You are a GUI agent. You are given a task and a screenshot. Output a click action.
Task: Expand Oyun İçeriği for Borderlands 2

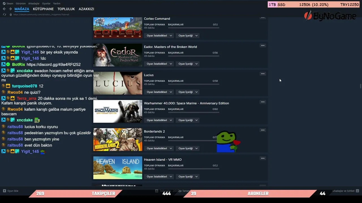click(188, 148)
